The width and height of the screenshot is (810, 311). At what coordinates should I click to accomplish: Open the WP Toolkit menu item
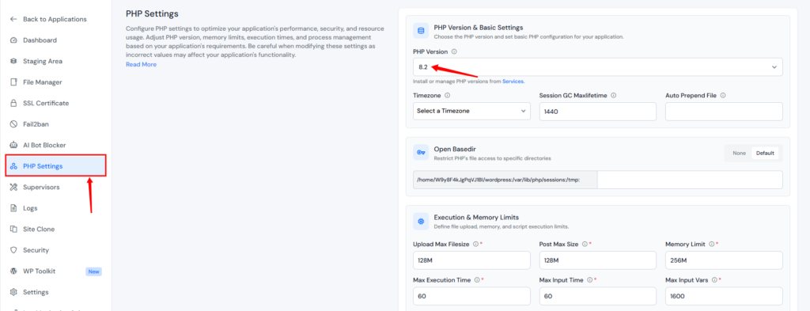(40, 271)
